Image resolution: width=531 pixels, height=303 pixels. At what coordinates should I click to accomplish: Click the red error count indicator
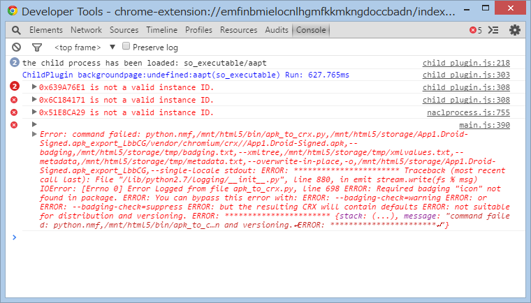point(476,30)
